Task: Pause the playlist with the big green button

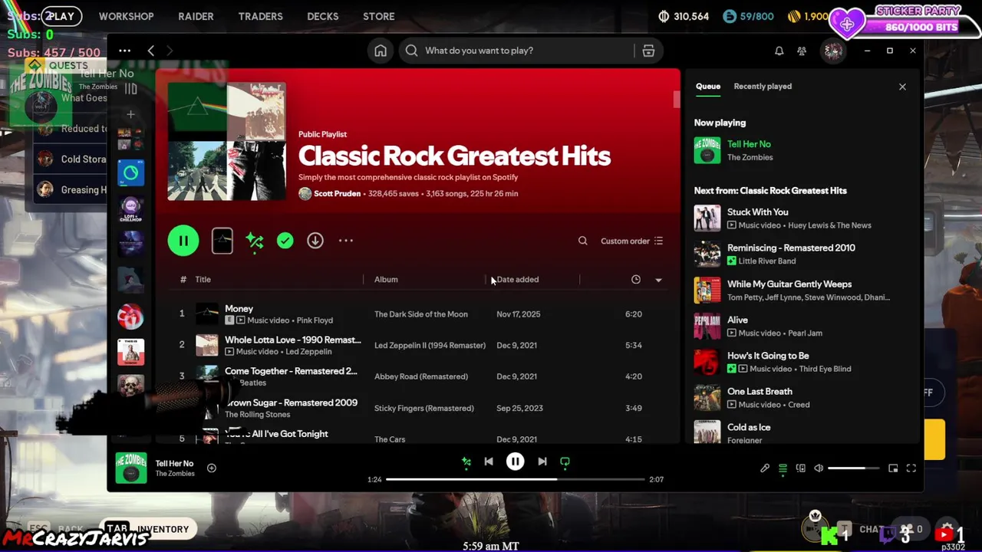Action: point(183,241)
